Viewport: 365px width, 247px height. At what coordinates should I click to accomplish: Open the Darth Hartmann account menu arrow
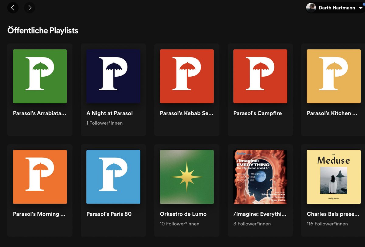[x=360, y=8]
